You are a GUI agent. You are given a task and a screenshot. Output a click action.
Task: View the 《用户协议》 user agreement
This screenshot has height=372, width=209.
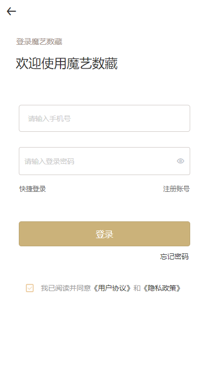112,288
